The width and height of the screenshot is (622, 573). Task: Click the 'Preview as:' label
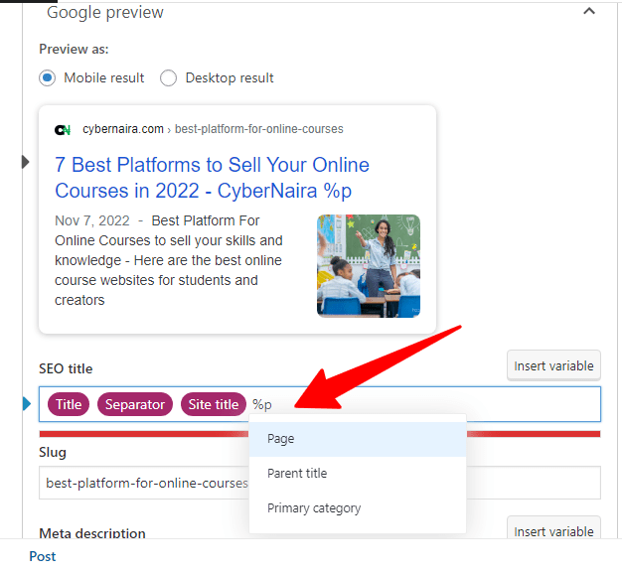pos(74,50)
